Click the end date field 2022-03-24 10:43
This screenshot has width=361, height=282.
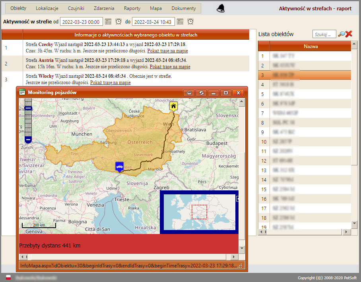click(153, 22)
